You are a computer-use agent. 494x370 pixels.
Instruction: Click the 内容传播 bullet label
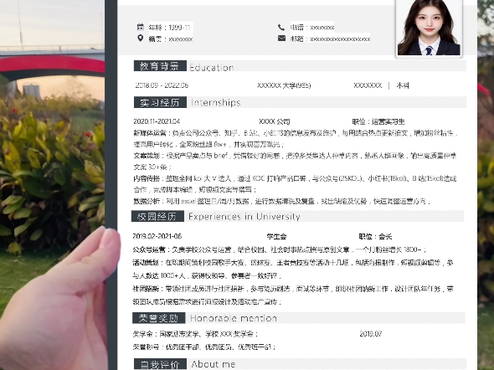click(147, 178)
